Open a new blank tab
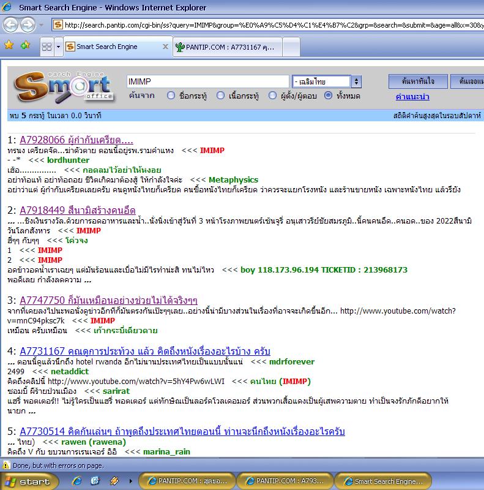Screen dimensions: 484x490 pyautogui.click(x=291, y=47)
